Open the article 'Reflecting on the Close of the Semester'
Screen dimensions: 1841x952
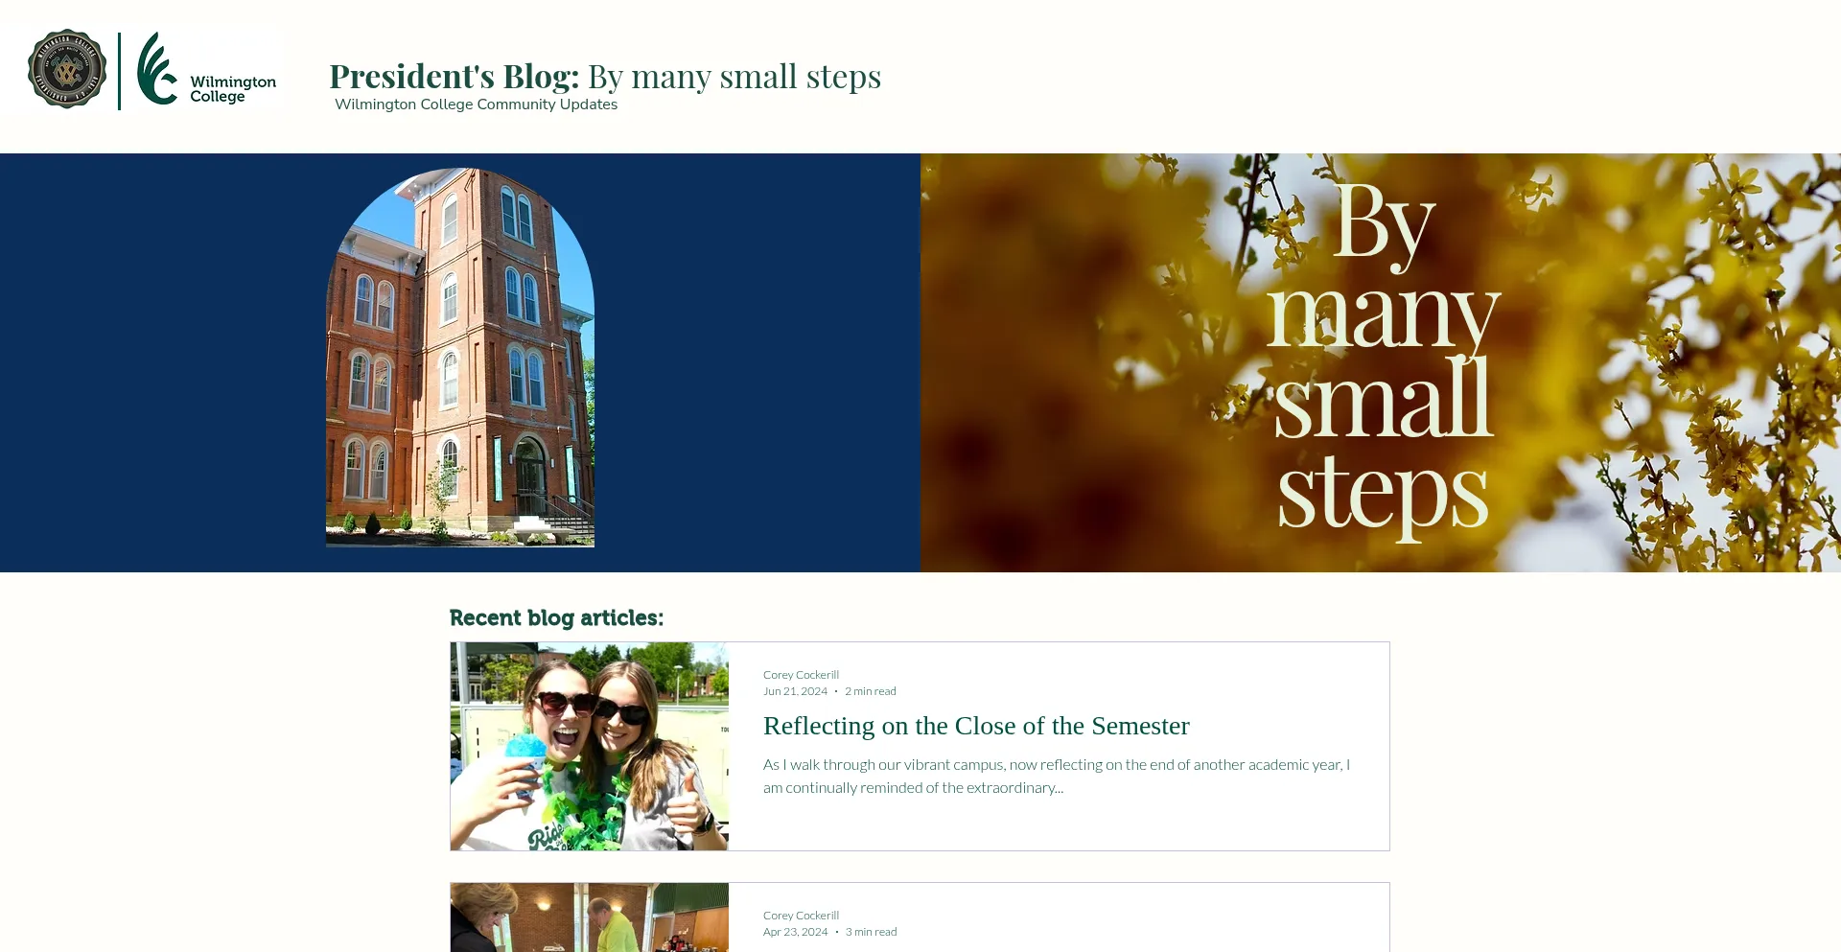click(x=976, y=726)
